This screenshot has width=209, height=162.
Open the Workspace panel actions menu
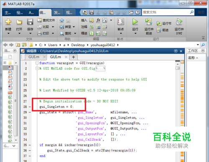tap(203, 51)
